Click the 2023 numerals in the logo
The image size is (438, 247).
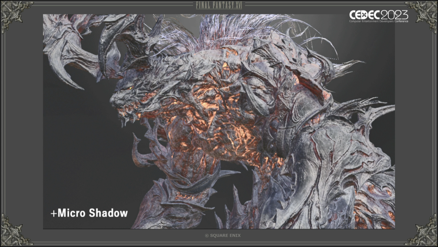tap(394, 15)
